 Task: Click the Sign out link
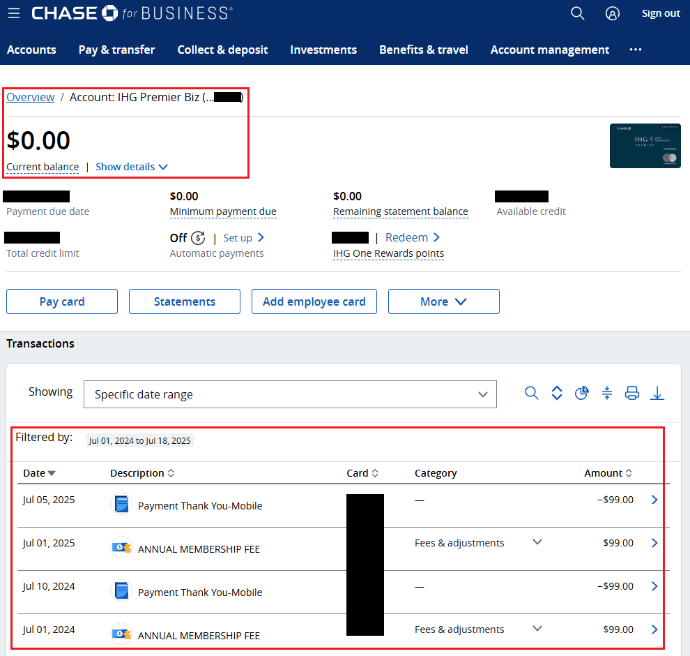tap(661, 14)
